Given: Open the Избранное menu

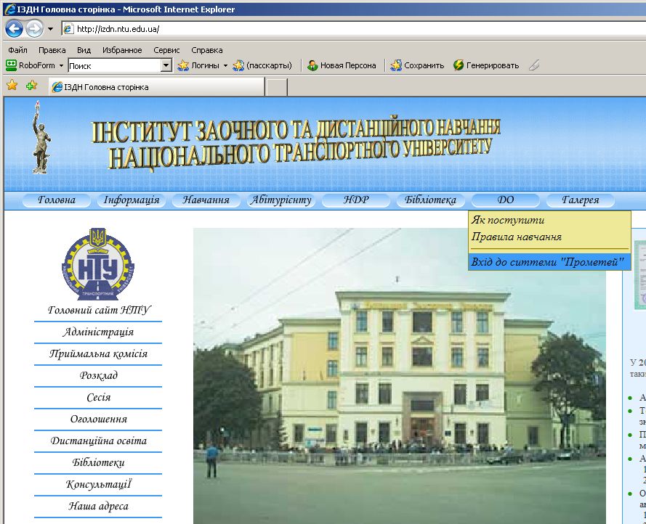Looking at the screenshot, I should click(122, 50).
